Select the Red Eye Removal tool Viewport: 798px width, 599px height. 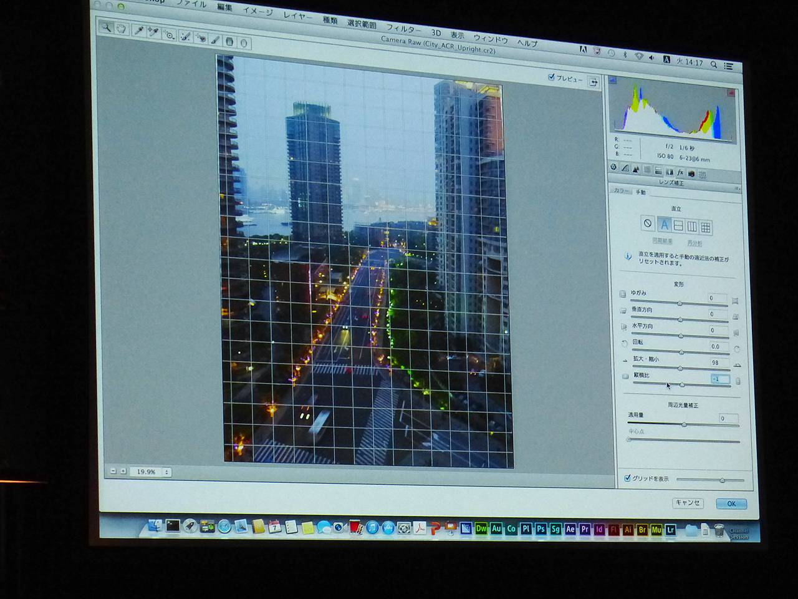[201, 38]
